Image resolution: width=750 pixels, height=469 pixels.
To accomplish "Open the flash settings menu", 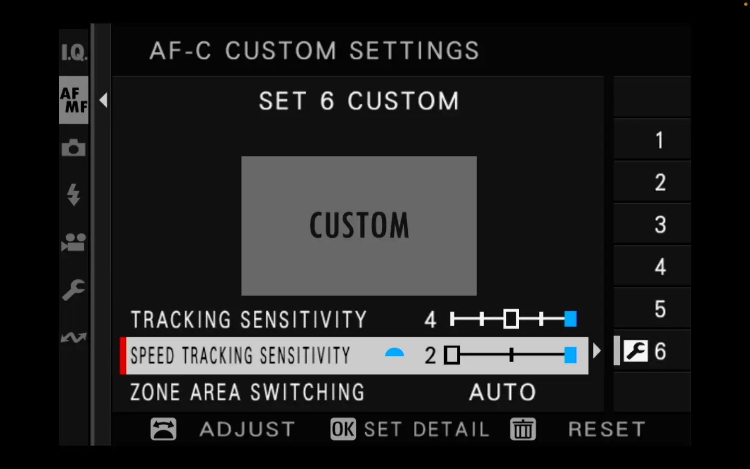I will (x=73, y=195).
